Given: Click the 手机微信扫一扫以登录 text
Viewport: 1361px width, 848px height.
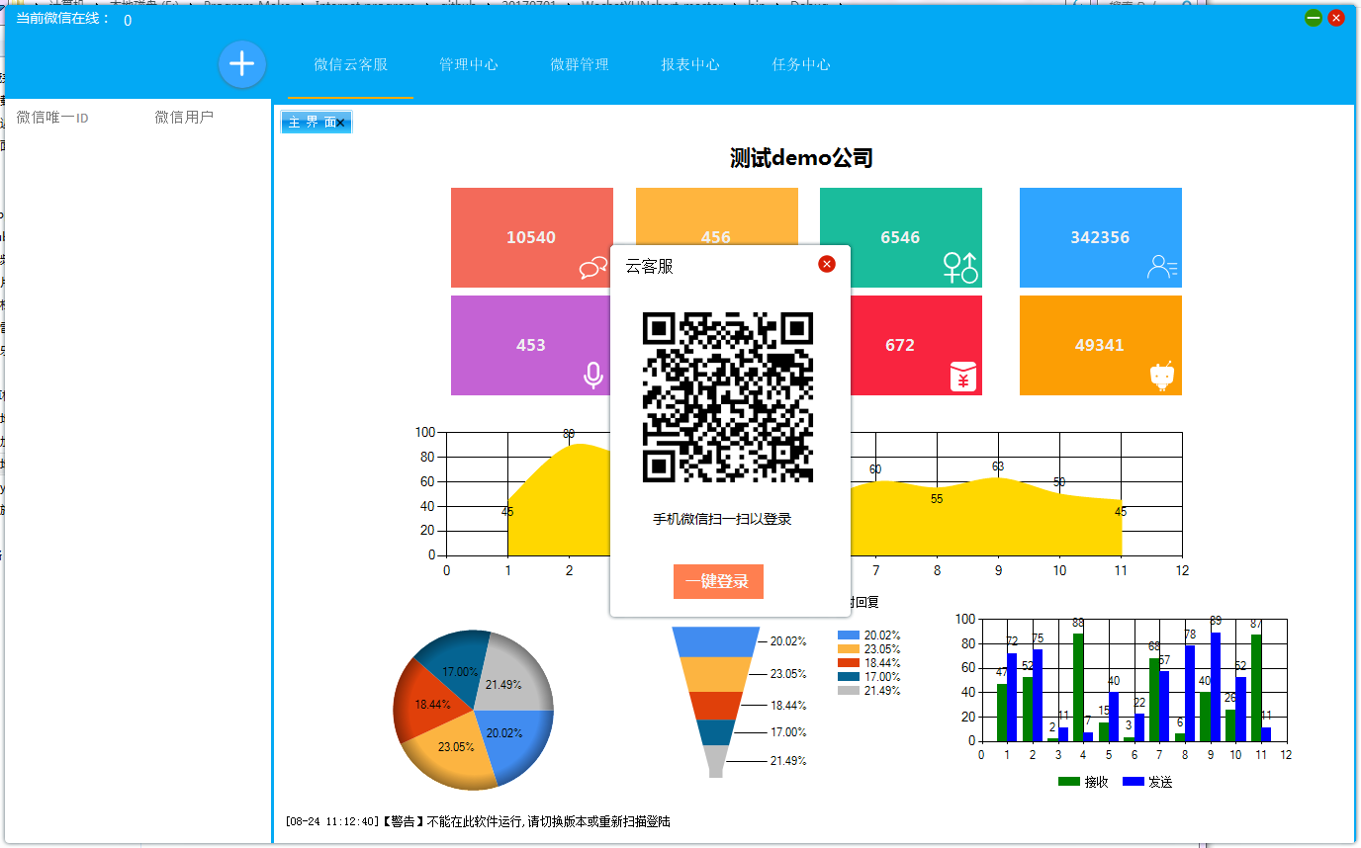Looking at the screenshot, I should (x=722, y=519).
